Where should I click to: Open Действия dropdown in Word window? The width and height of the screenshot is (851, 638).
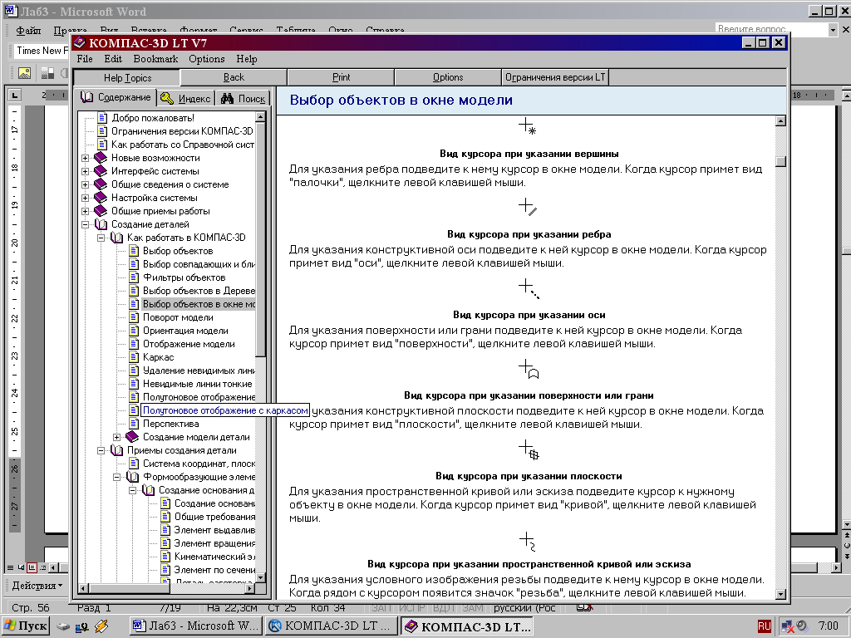pos(37,586)
